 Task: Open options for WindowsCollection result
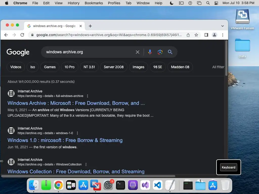click(x=86, y=164)
